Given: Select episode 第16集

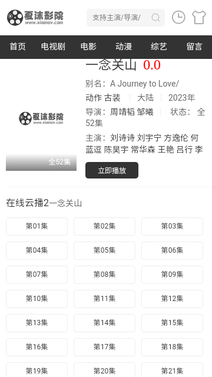Looking at the screenshot, I should (x=37, y=347).
